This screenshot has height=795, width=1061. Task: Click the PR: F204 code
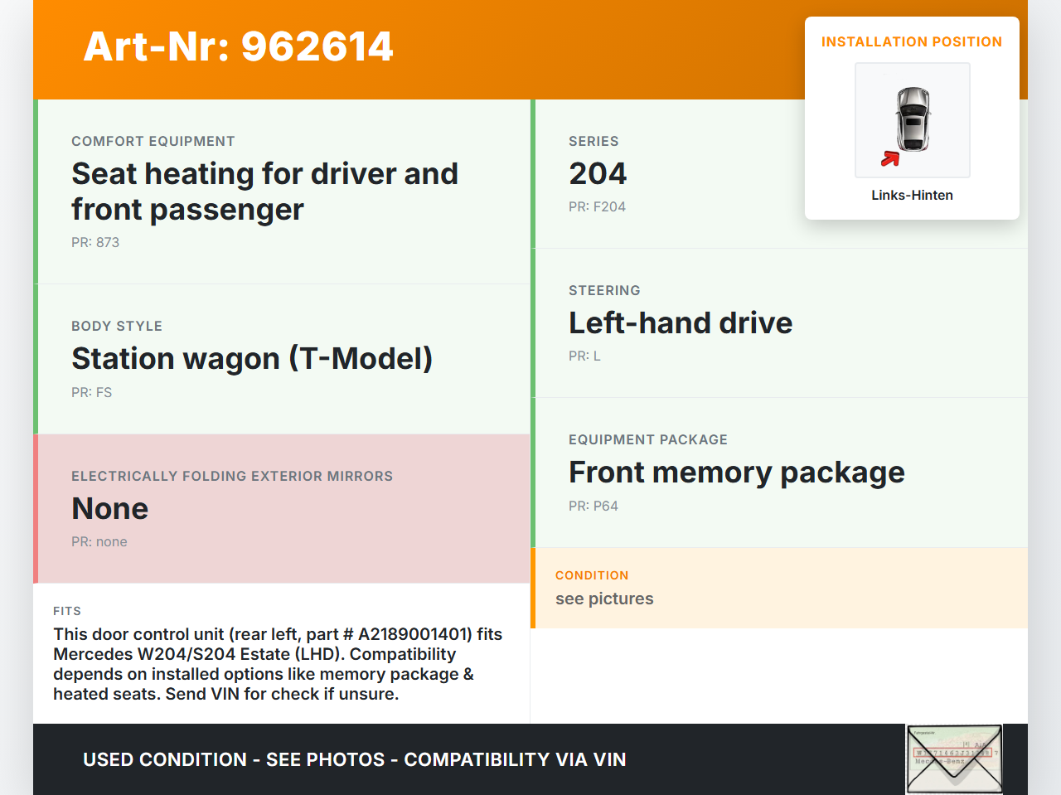click(597, 207)
